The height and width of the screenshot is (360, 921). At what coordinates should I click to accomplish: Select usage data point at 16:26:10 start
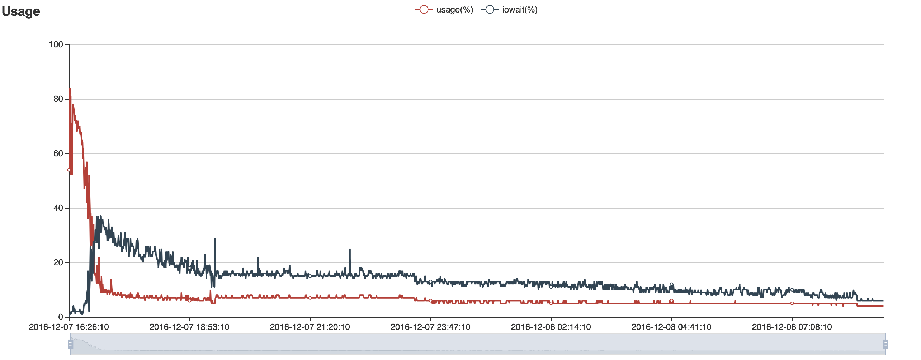coord(69,170)
